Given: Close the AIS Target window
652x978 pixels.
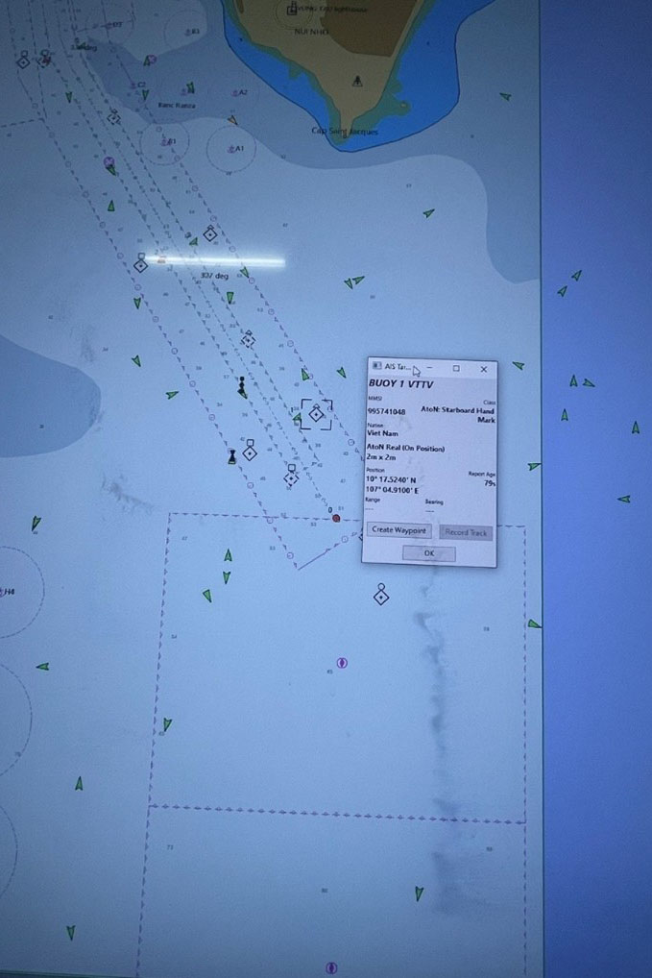Looking at the screenshot, I should point(483,368).
